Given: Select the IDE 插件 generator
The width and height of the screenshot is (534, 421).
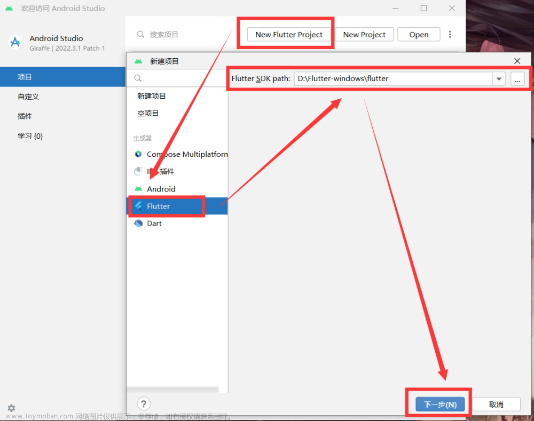Looking at the screenshot, I should 177,171.
